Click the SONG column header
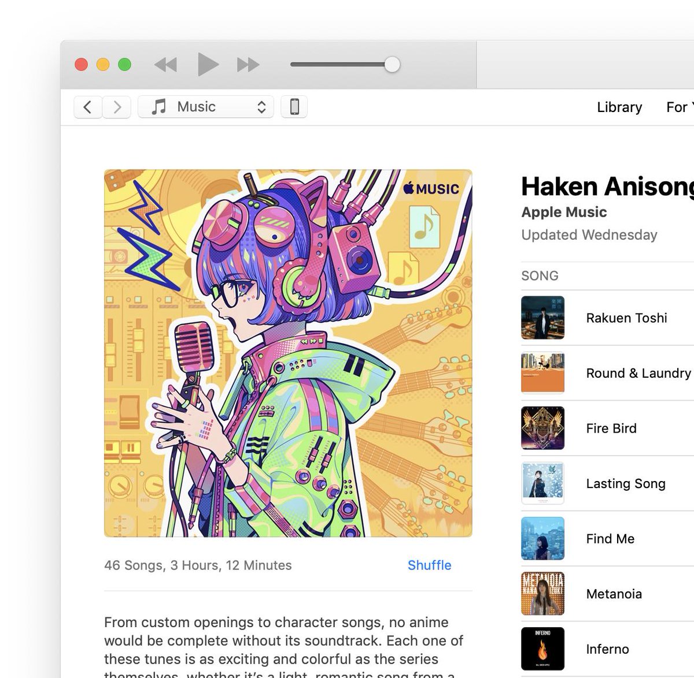This screenshot has height=678, width=694. click(x=540, y=276)
